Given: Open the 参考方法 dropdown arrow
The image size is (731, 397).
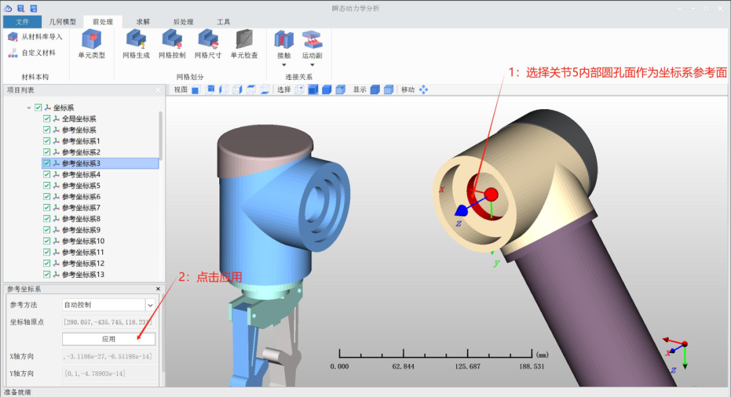Looking at the screenshot, I should pyautogui.click(x=150, y=305).
